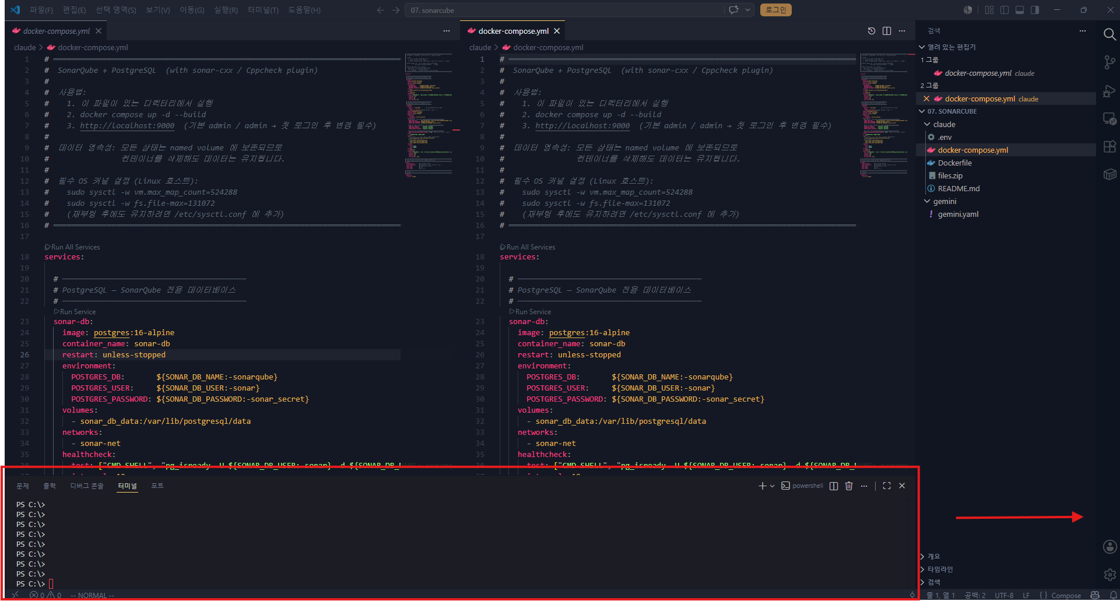Open terminal panel more actions ellipsis
The width and height of the screenshot is (1120, 601).
point(864,486)
